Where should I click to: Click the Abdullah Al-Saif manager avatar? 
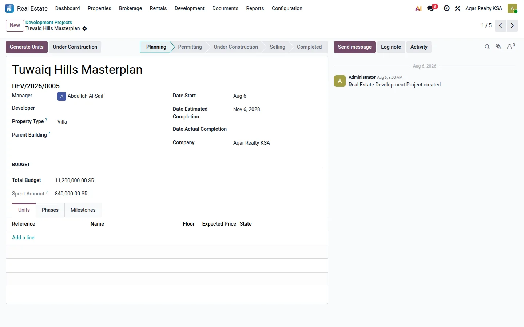pyautogui.click(x=62, y=96)
